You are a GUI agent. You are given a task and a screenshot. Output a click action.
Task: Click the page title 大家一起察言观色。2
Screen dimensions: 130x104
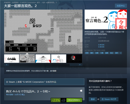pos(20,6)
